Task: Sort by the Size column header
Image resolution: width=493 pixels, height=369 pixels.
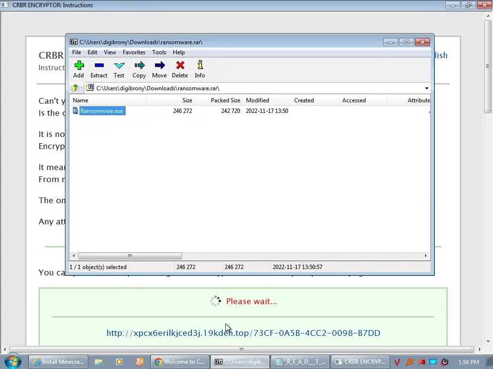Action: [x=170, y=100]
